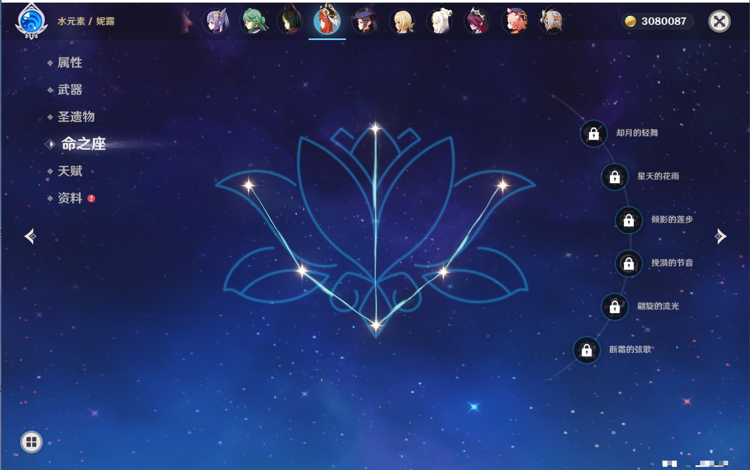Select the grey-haired character at row end

coord(552,21)
